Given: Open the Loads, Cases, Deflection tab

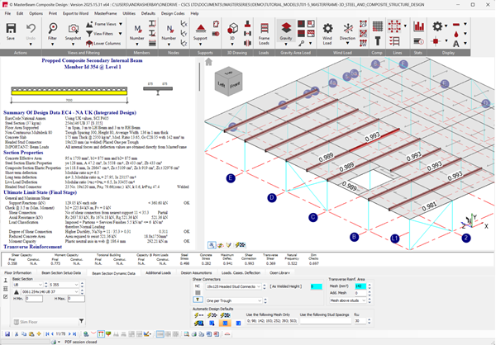Looking at the screenshot, I should coord(241,272).
